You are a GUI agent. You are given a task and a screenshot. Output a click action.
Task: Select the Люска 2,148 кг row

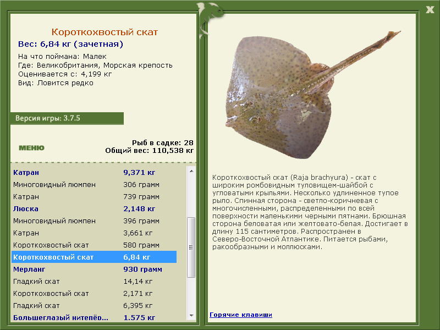pyautogui.click(x=94, y=208)
